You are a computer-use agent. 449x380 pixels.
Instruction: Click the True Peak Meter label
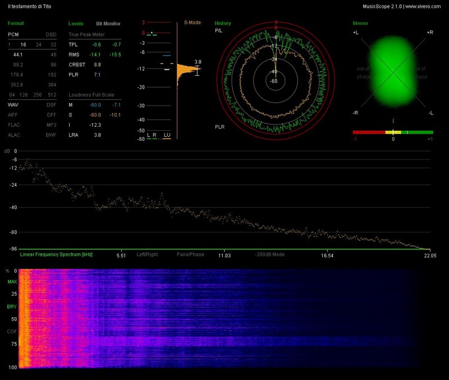(x=86, y=35)
